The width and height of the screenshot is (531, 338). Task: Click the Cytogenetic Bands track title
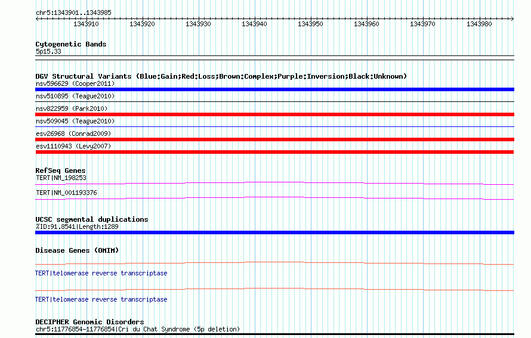coord(71,44)
